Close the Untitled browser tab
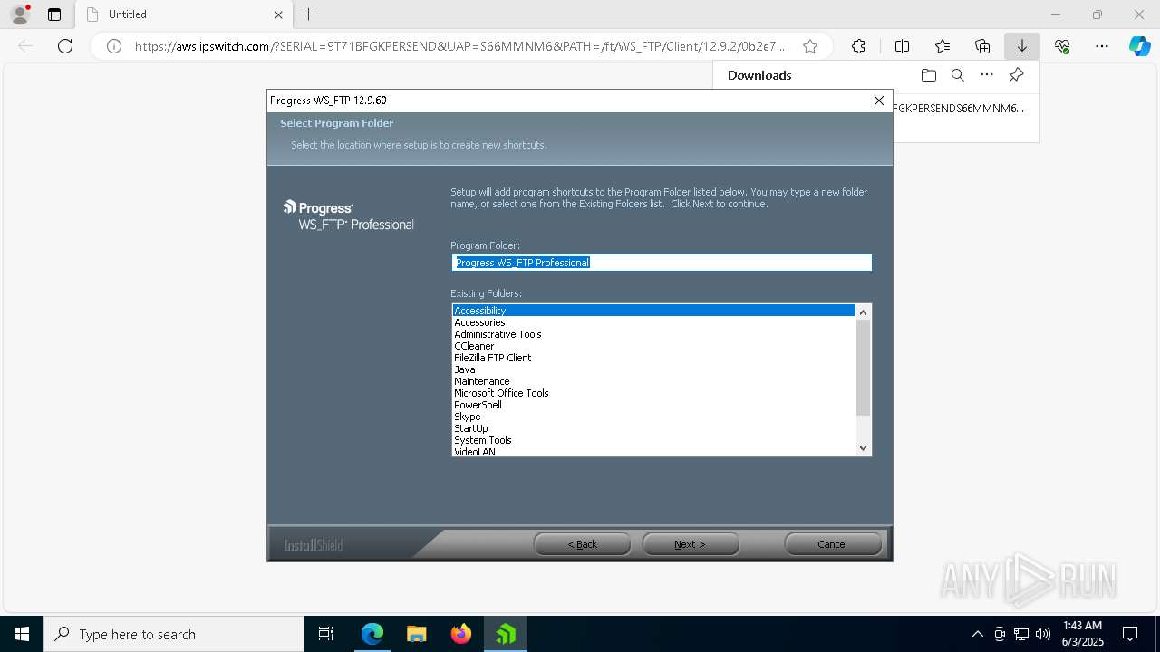Image resolution: width=1160 pixels, height=652 pixels. pyautogui.click(x=278, y=14)
